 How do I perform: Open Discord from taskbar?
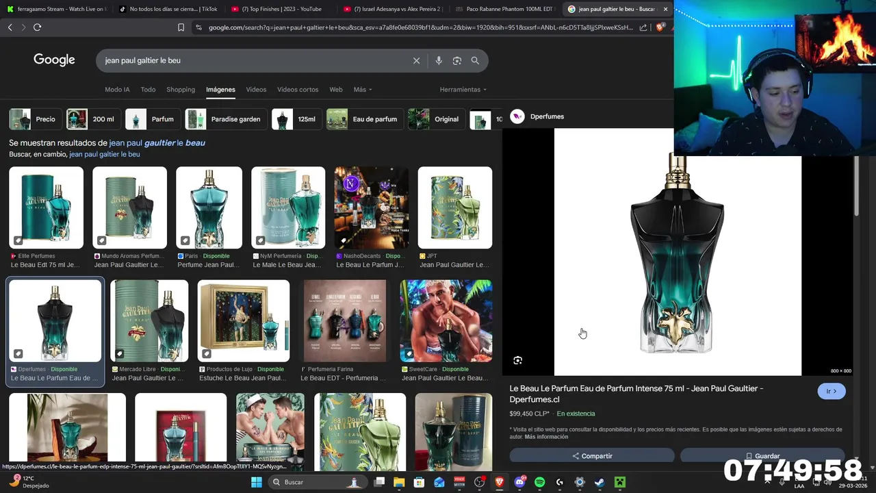519,482
